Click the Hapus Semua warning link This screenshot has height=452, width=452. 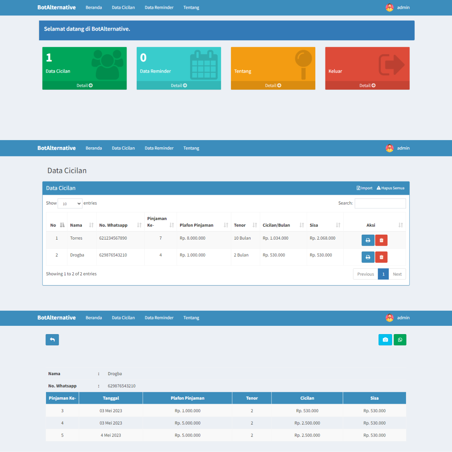(x=391, y=188)
